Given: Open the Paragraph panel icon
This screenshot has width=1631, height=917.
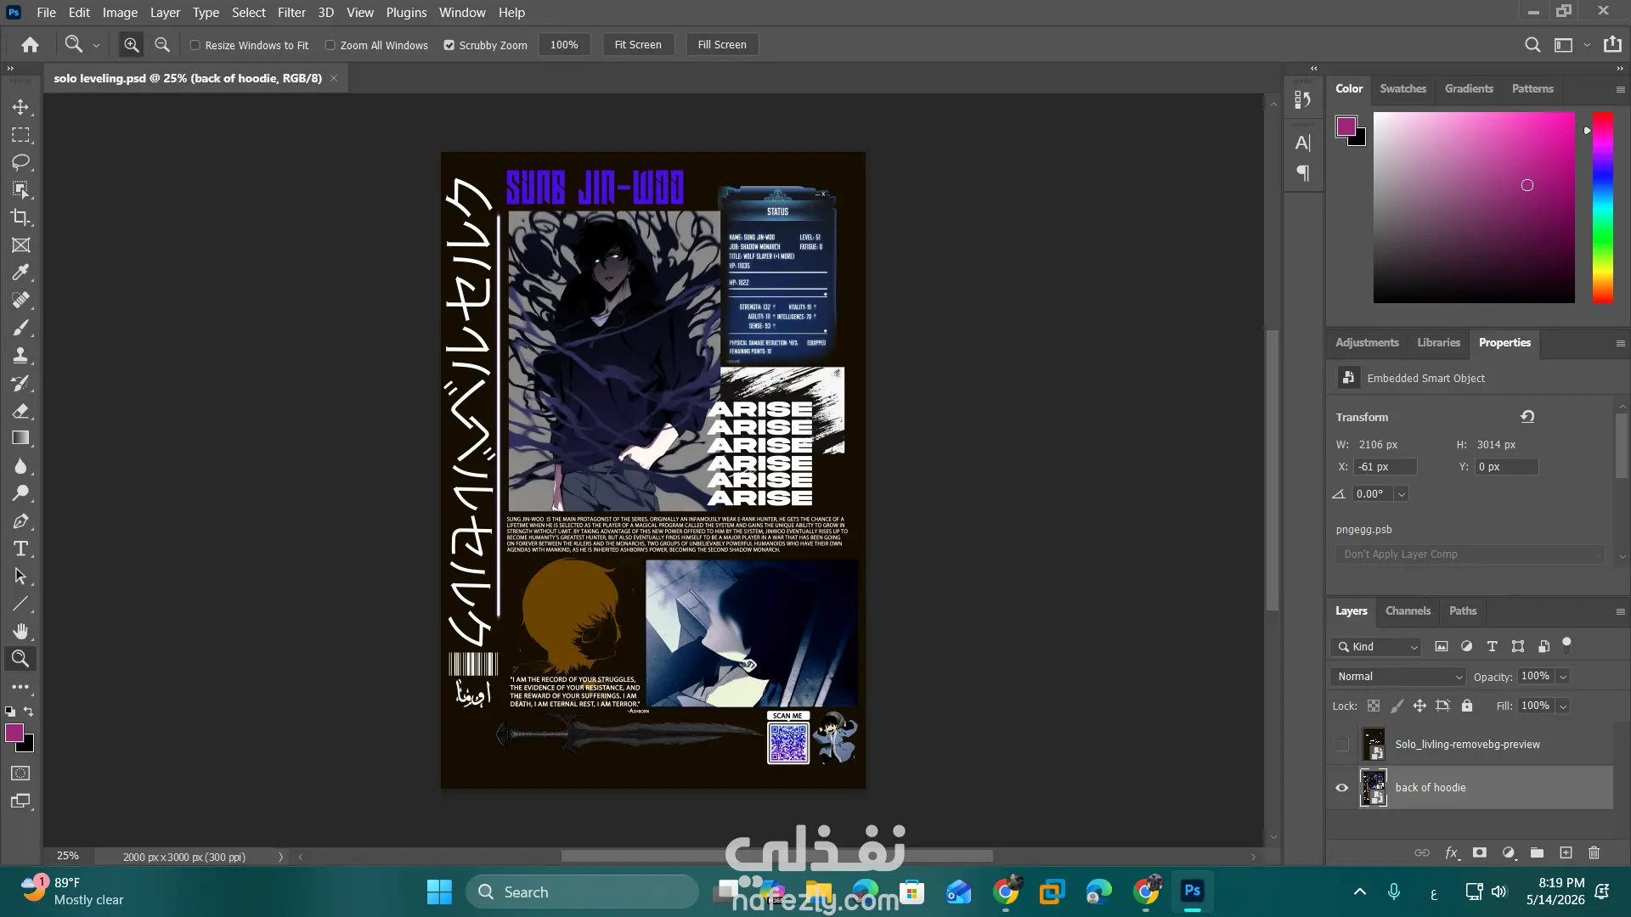Looking at the screenshot, I should coord(1302,173).
